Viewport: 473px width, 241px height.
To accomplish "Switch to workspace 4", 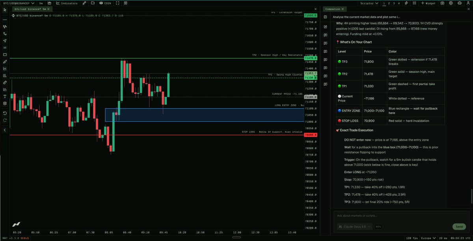I will point(399,3).
